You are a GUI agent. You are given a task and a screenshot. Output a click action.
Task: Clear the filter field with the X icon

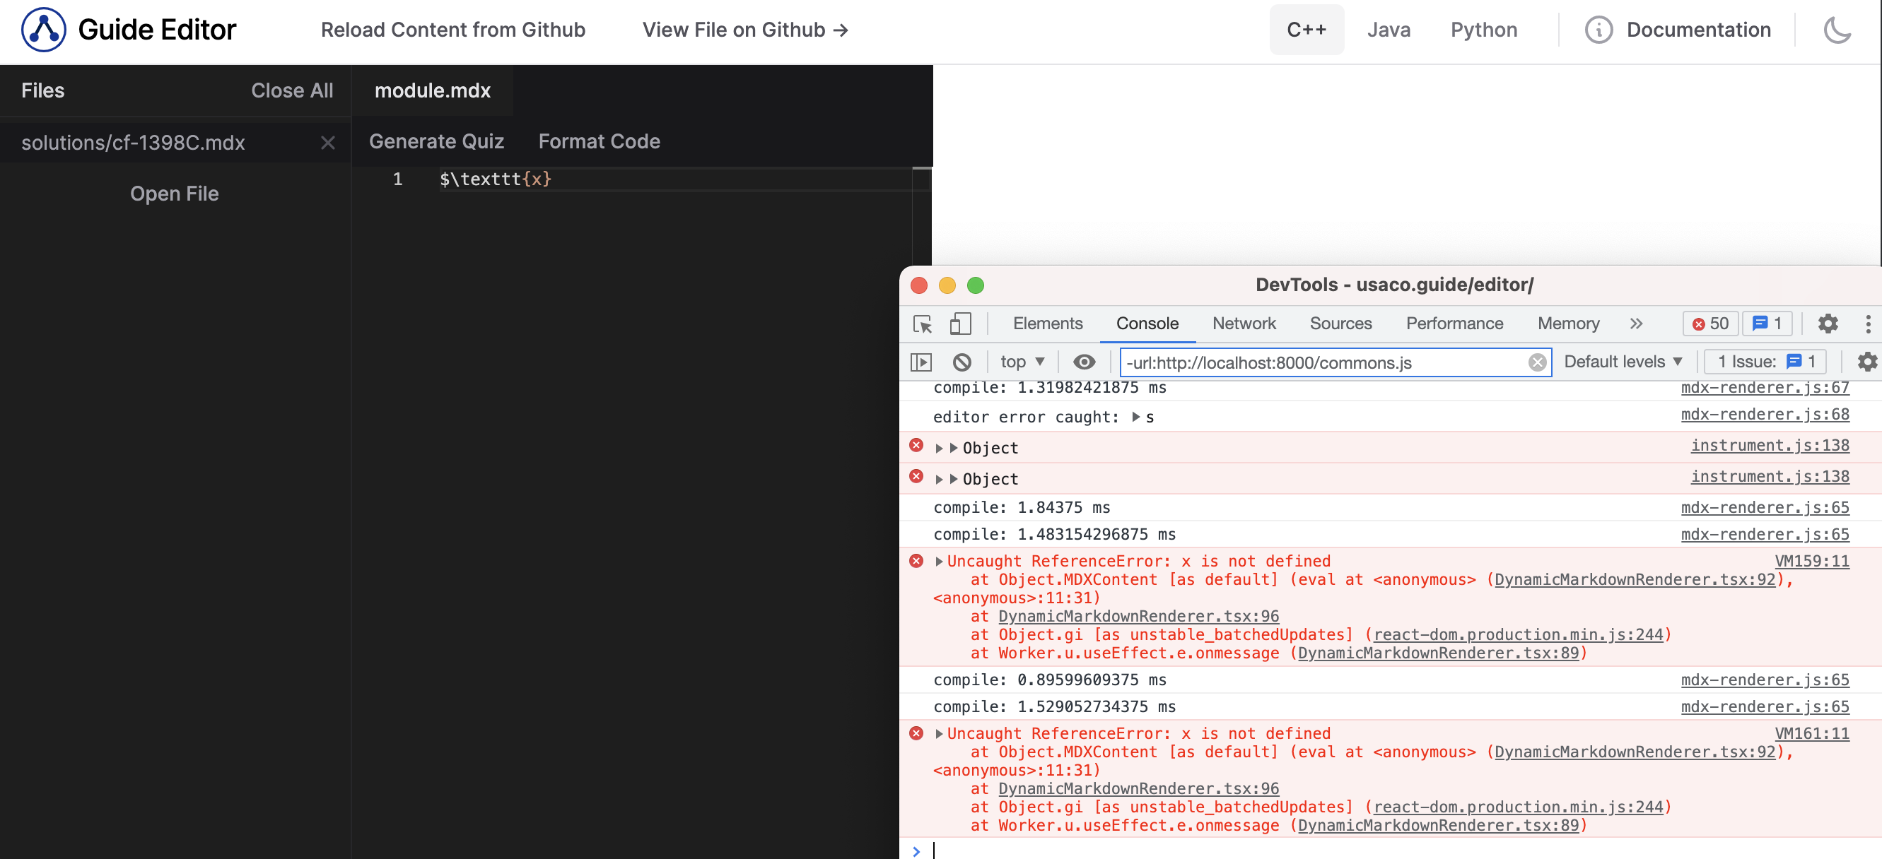(x=1538, y=362)
